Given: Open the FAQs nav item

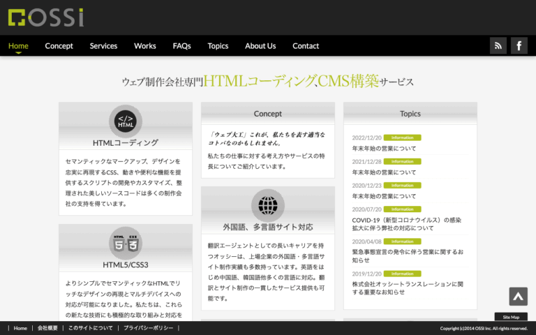Looking at the screenshot, I should [181, 46].
